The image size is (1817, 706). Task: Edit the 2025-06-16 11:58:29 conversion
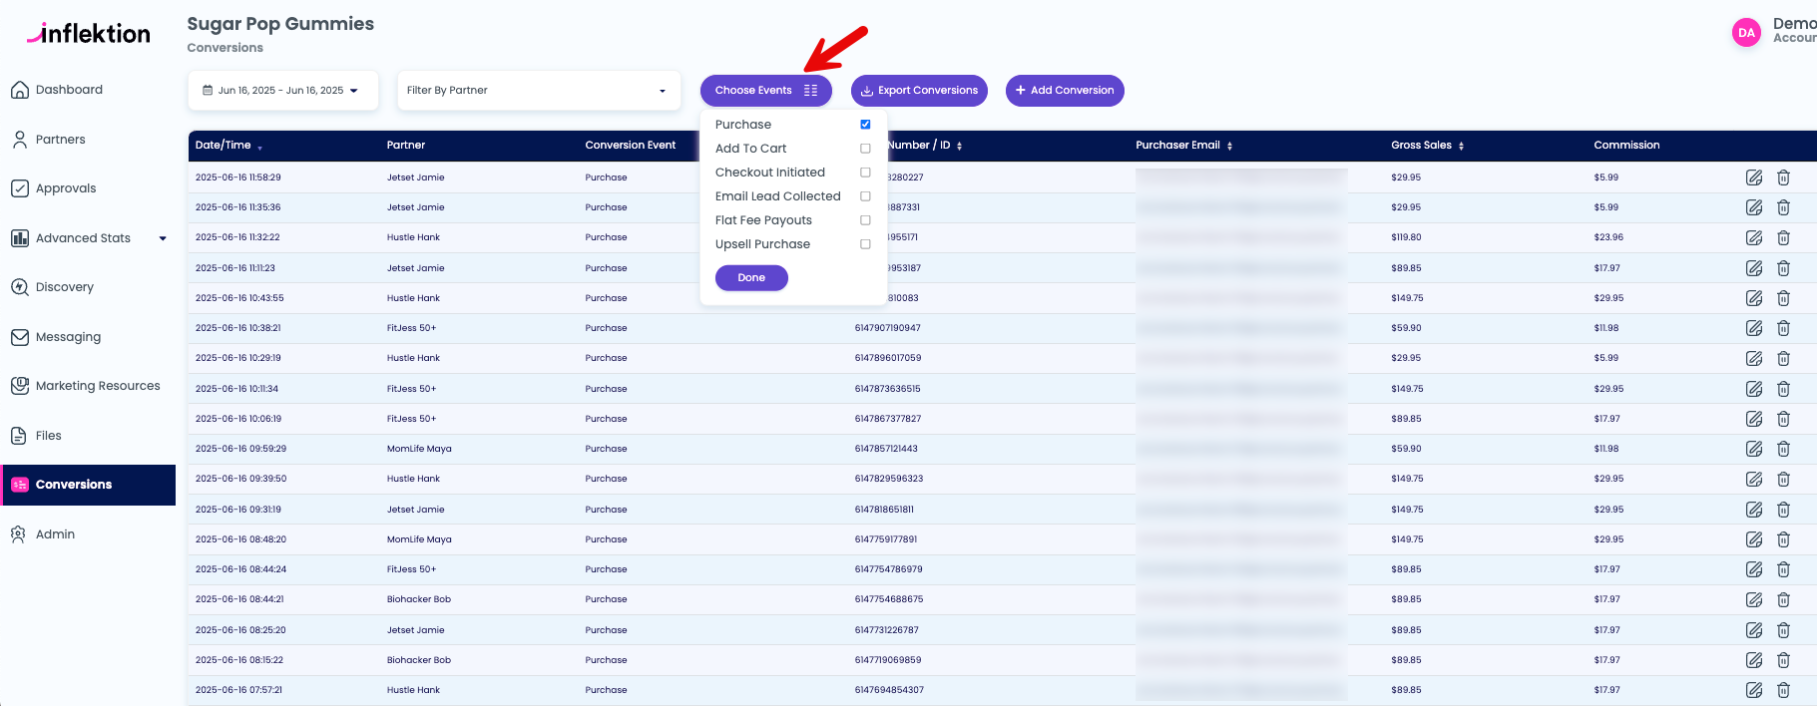coord(1754,177)
